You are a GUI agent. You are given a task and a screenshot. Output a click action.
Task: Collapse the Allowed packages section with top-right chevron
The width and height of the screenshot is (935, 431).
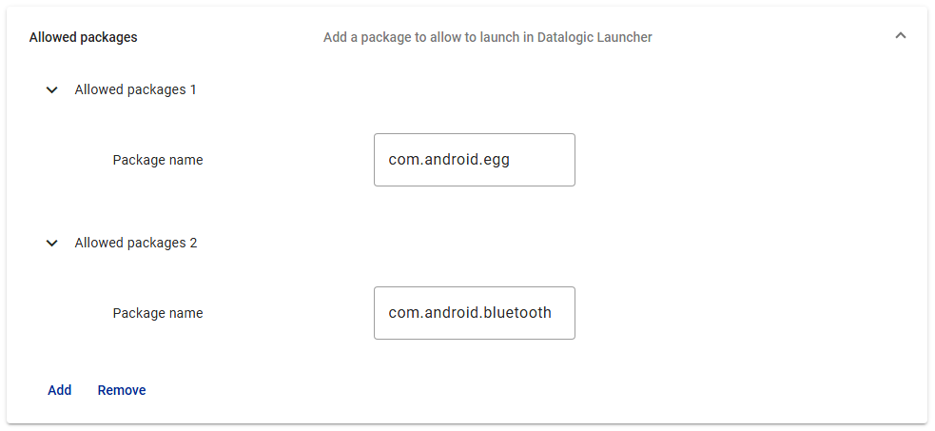point(901,36)
